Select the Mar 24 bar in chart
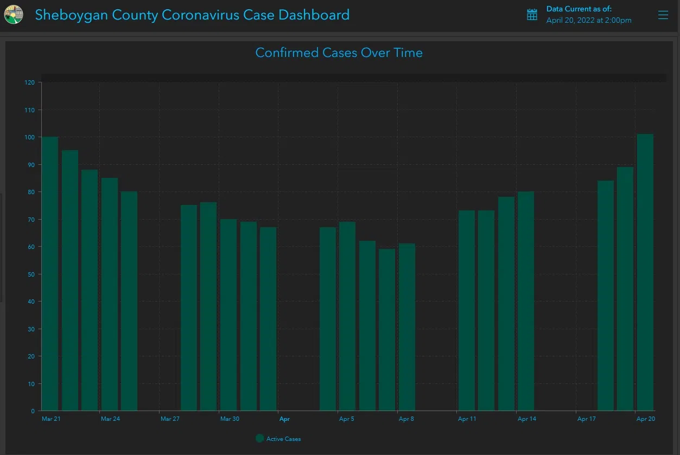 (x=110, y=294)
